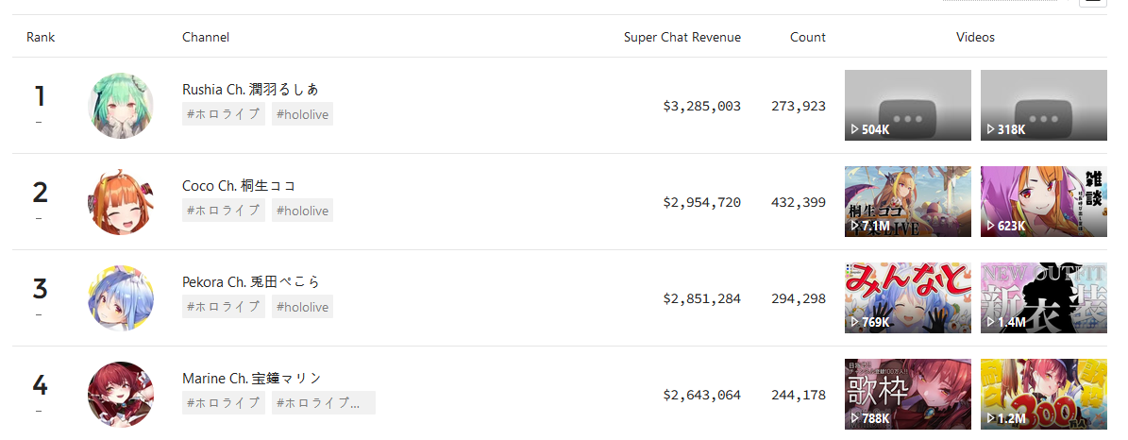
Task: Visit Marine Ch. 宝鐘マリン channel page
Action: coord(251,379)
